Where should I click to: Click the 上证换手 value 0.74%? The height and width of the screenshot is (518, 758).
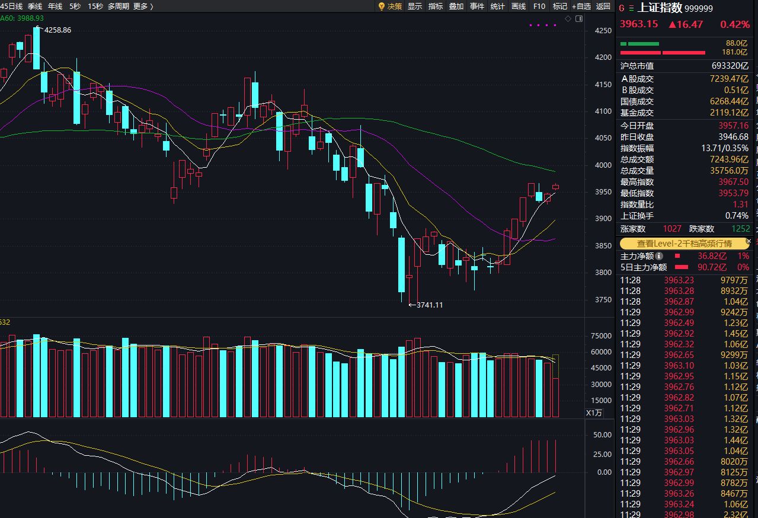click(x=737, y=216)
